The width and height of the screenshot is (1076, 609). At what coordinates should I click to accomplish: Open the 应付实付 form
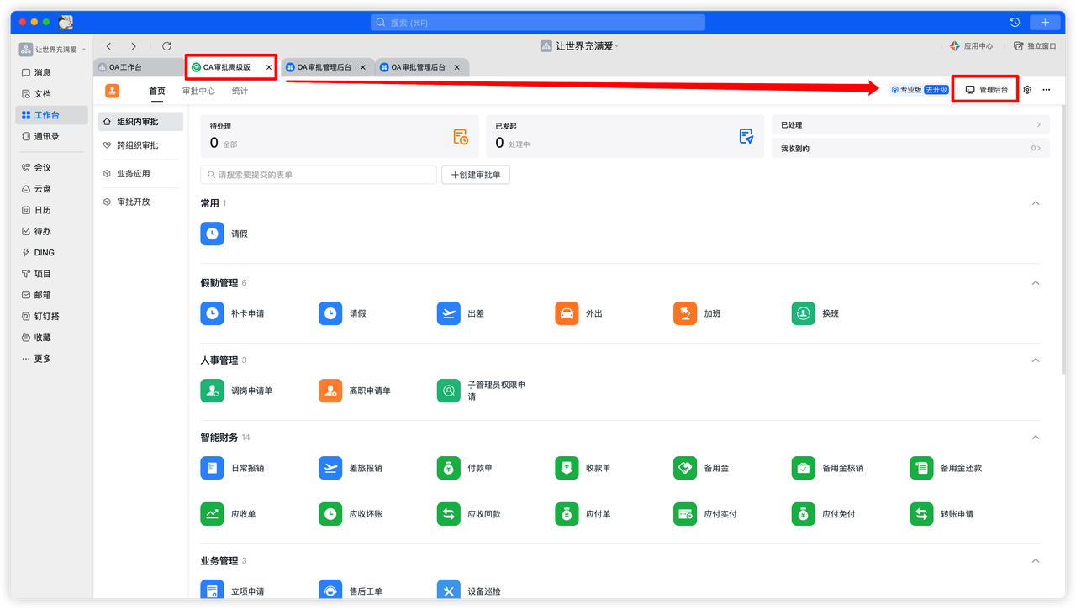click(x=685, y=514)
